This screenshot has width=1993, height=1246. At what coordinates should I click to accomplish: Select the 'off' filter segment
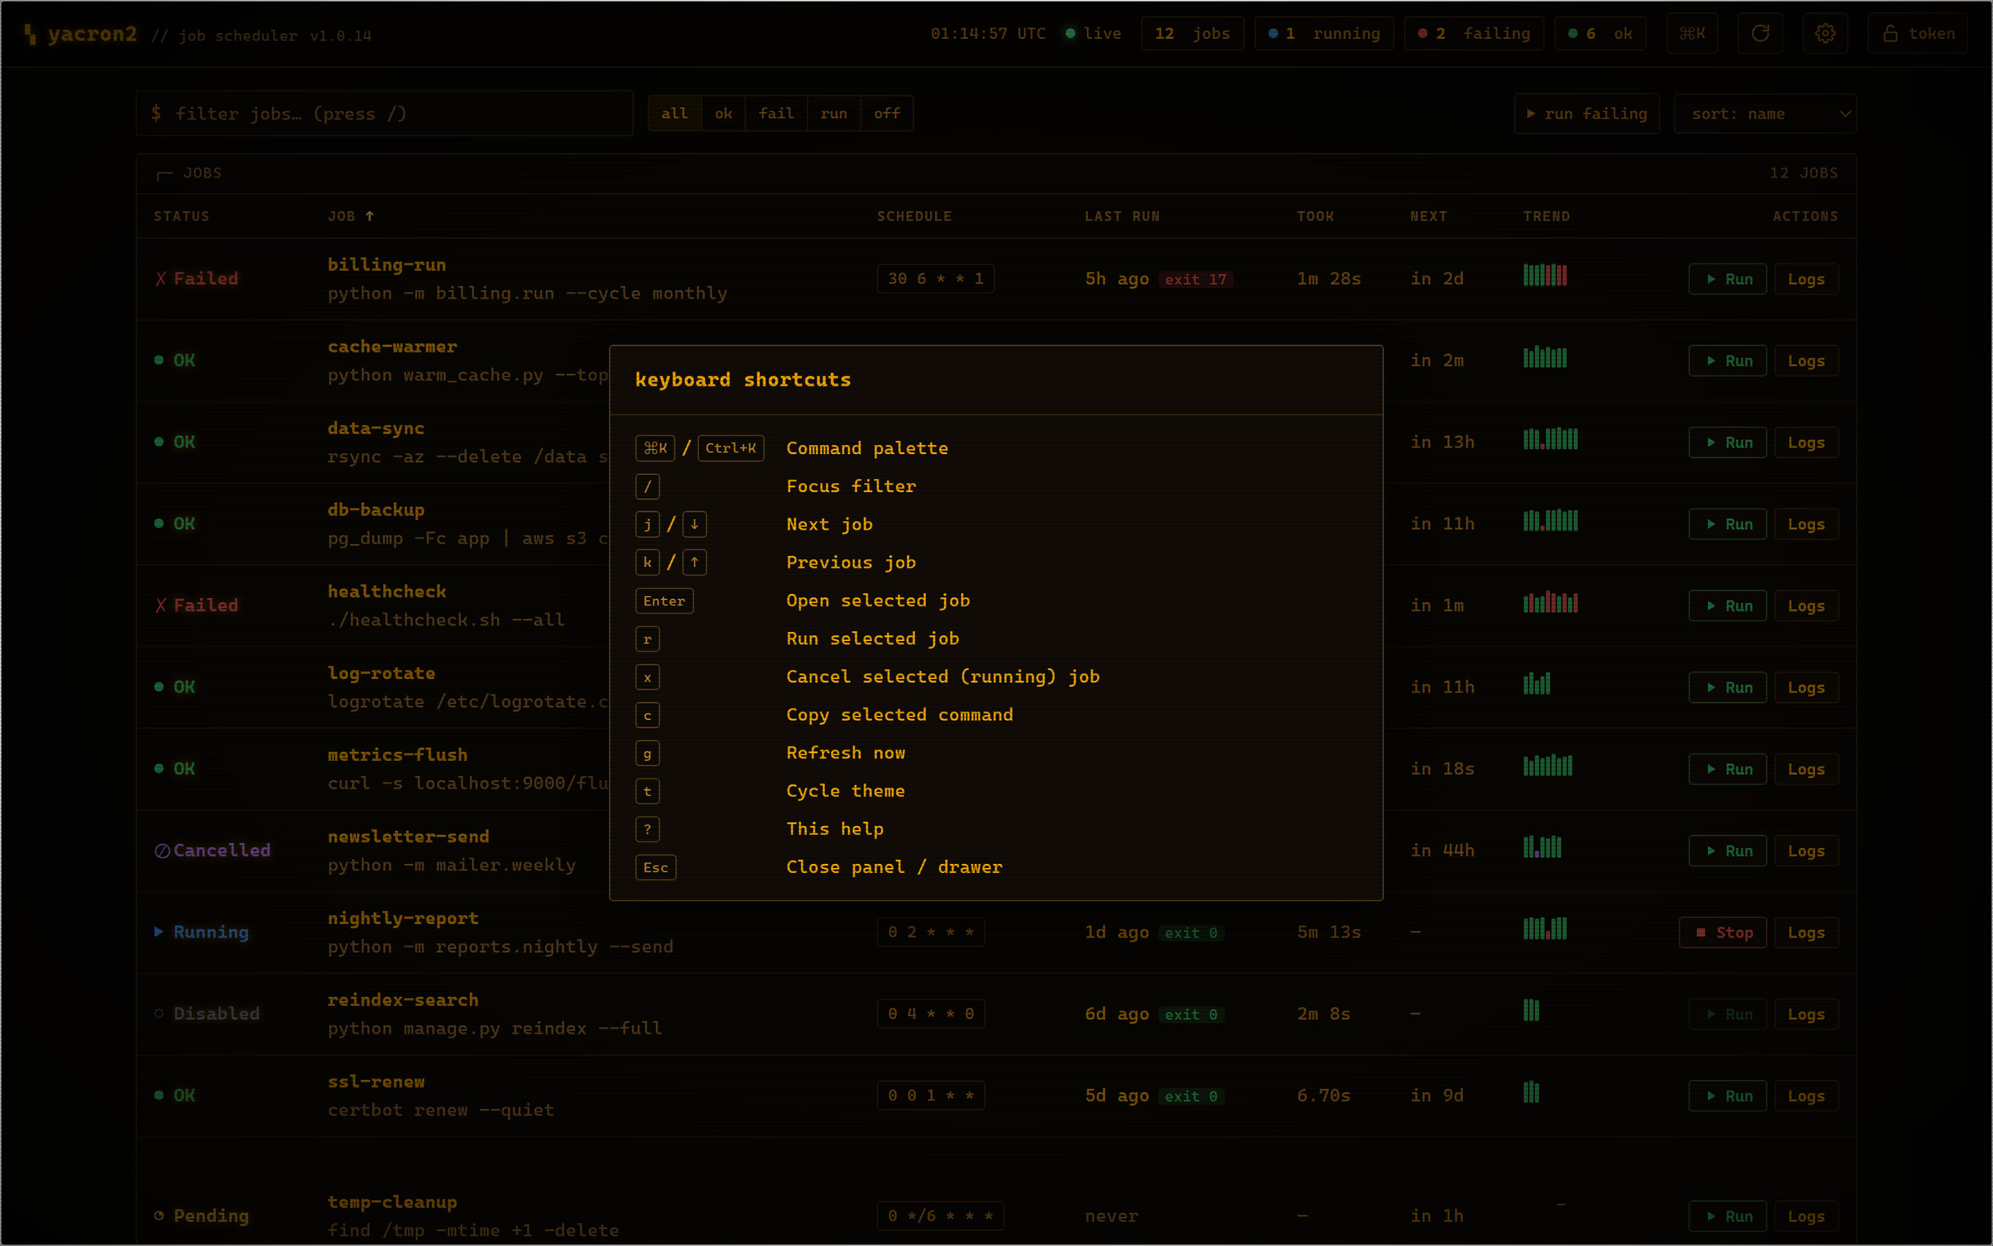click(x=886, y=114)
